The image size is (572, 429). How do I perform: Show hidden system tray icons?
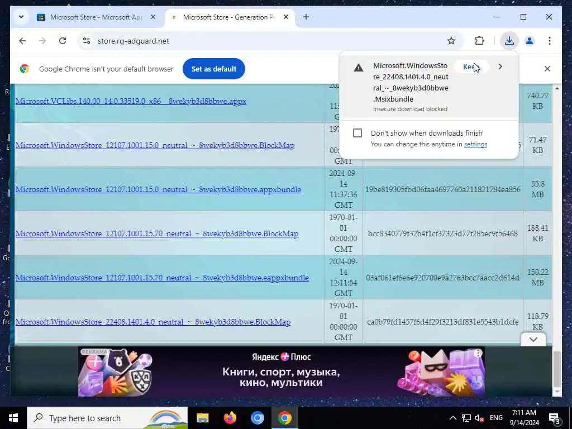tap(452, 418)
